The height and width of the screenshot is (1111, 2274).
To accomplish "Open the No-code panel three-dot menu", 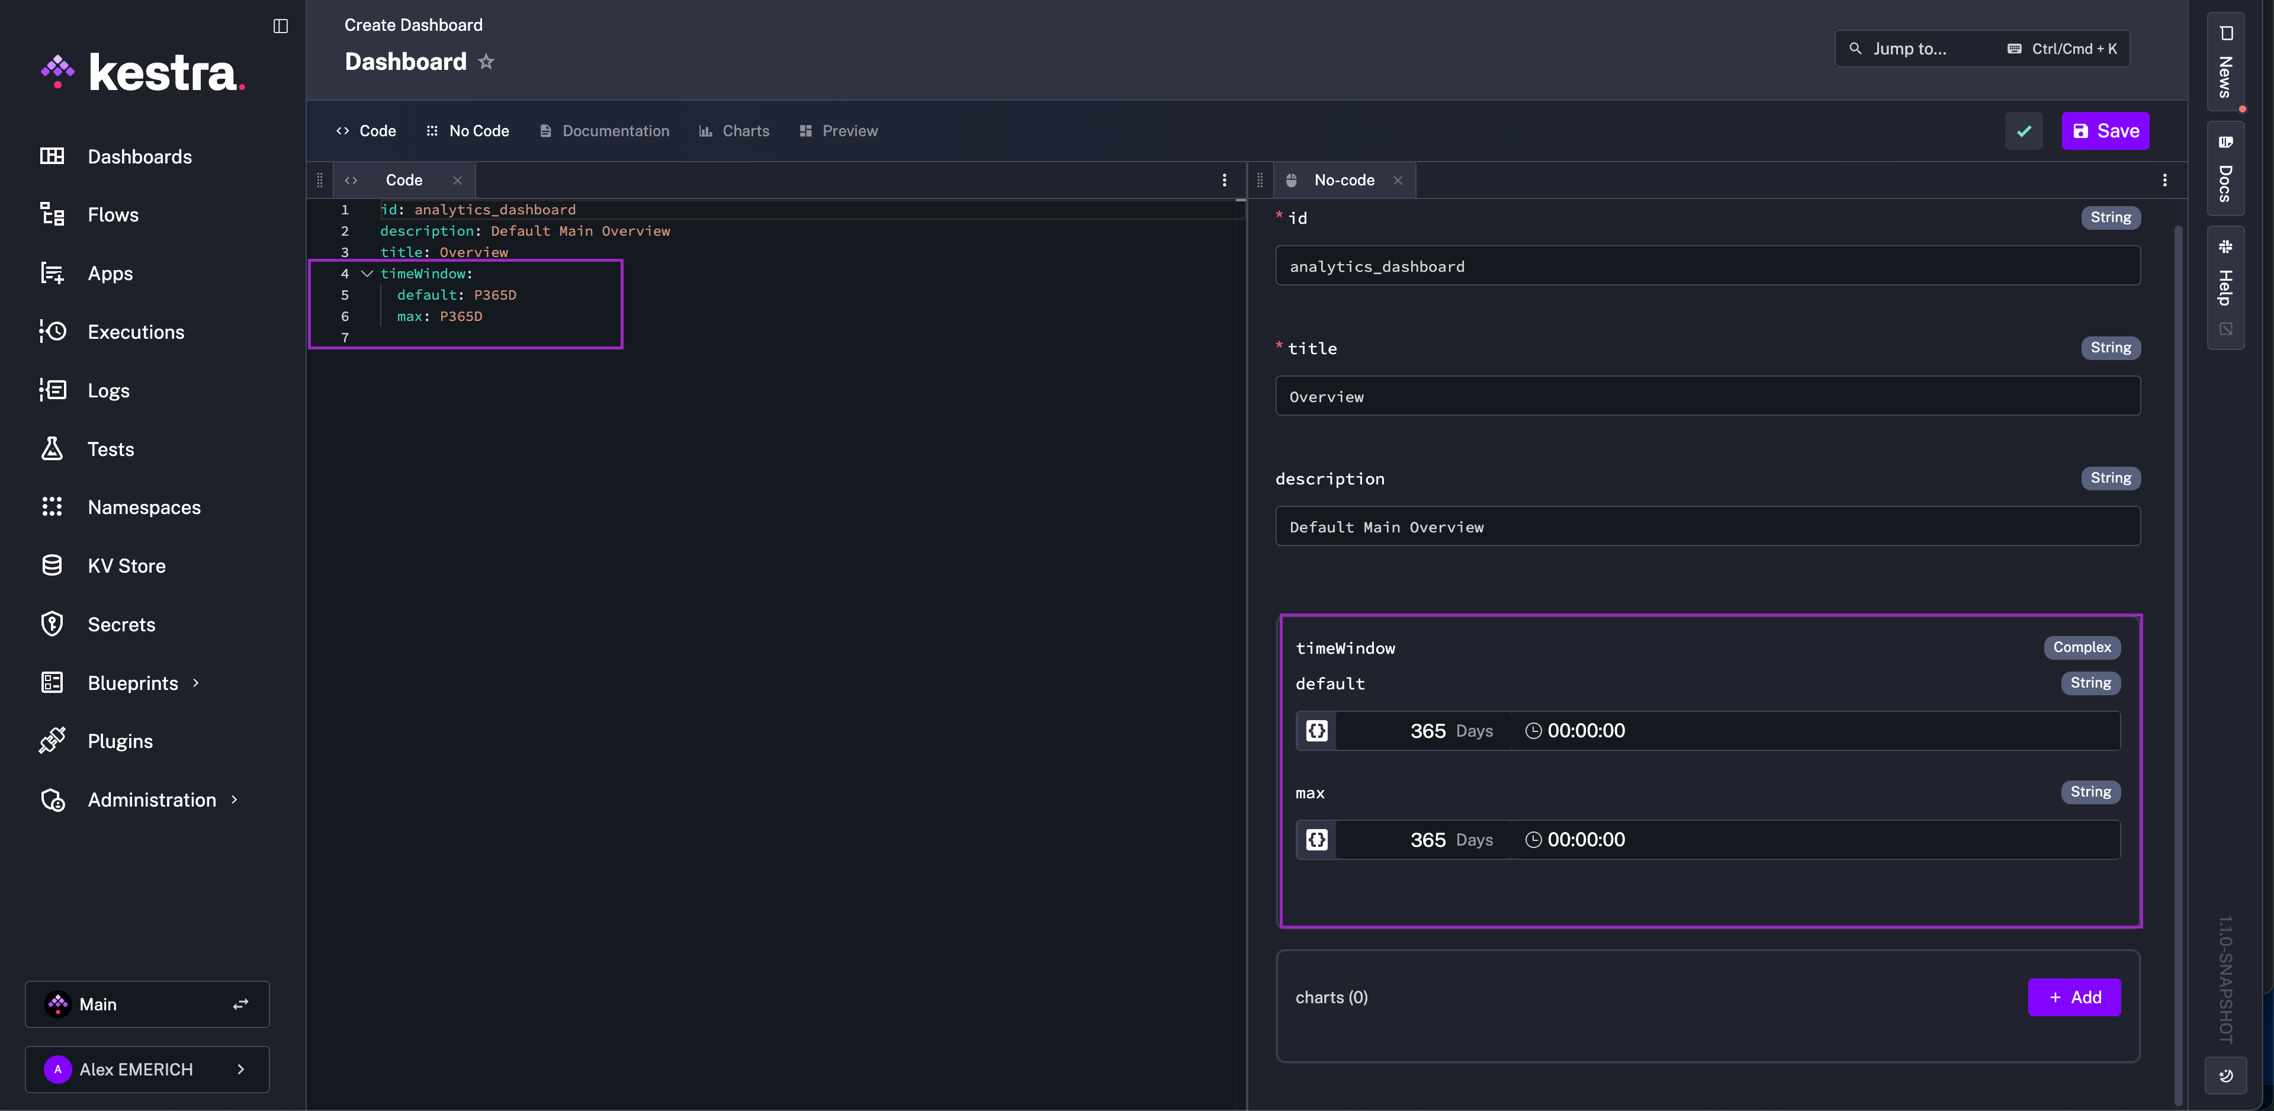I will point(2164,180).
